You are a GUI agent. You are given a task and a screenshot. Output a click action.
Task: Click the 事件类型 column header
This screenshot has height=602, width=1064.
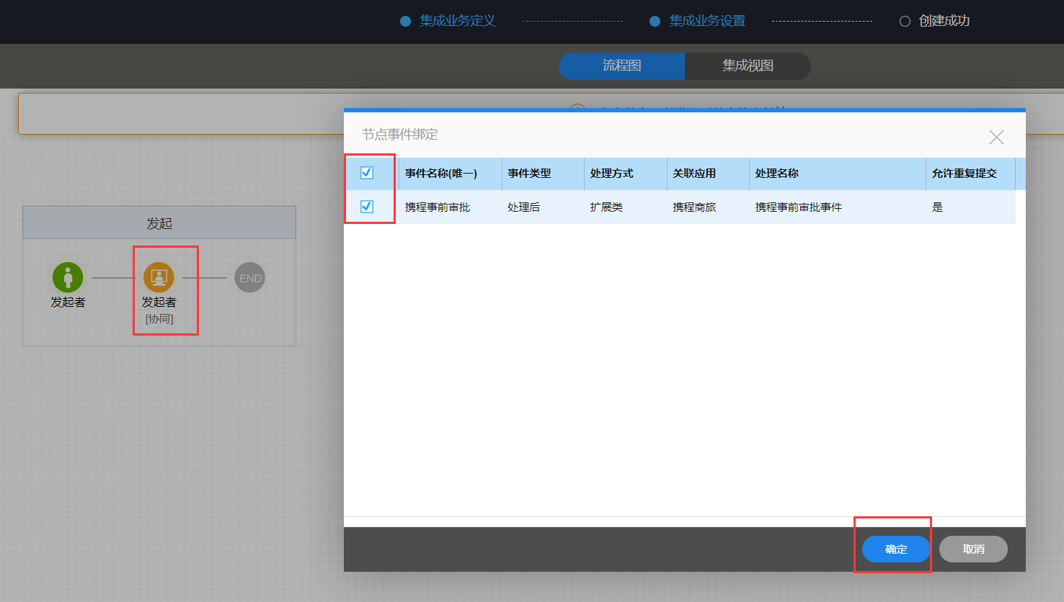point(529,174)
